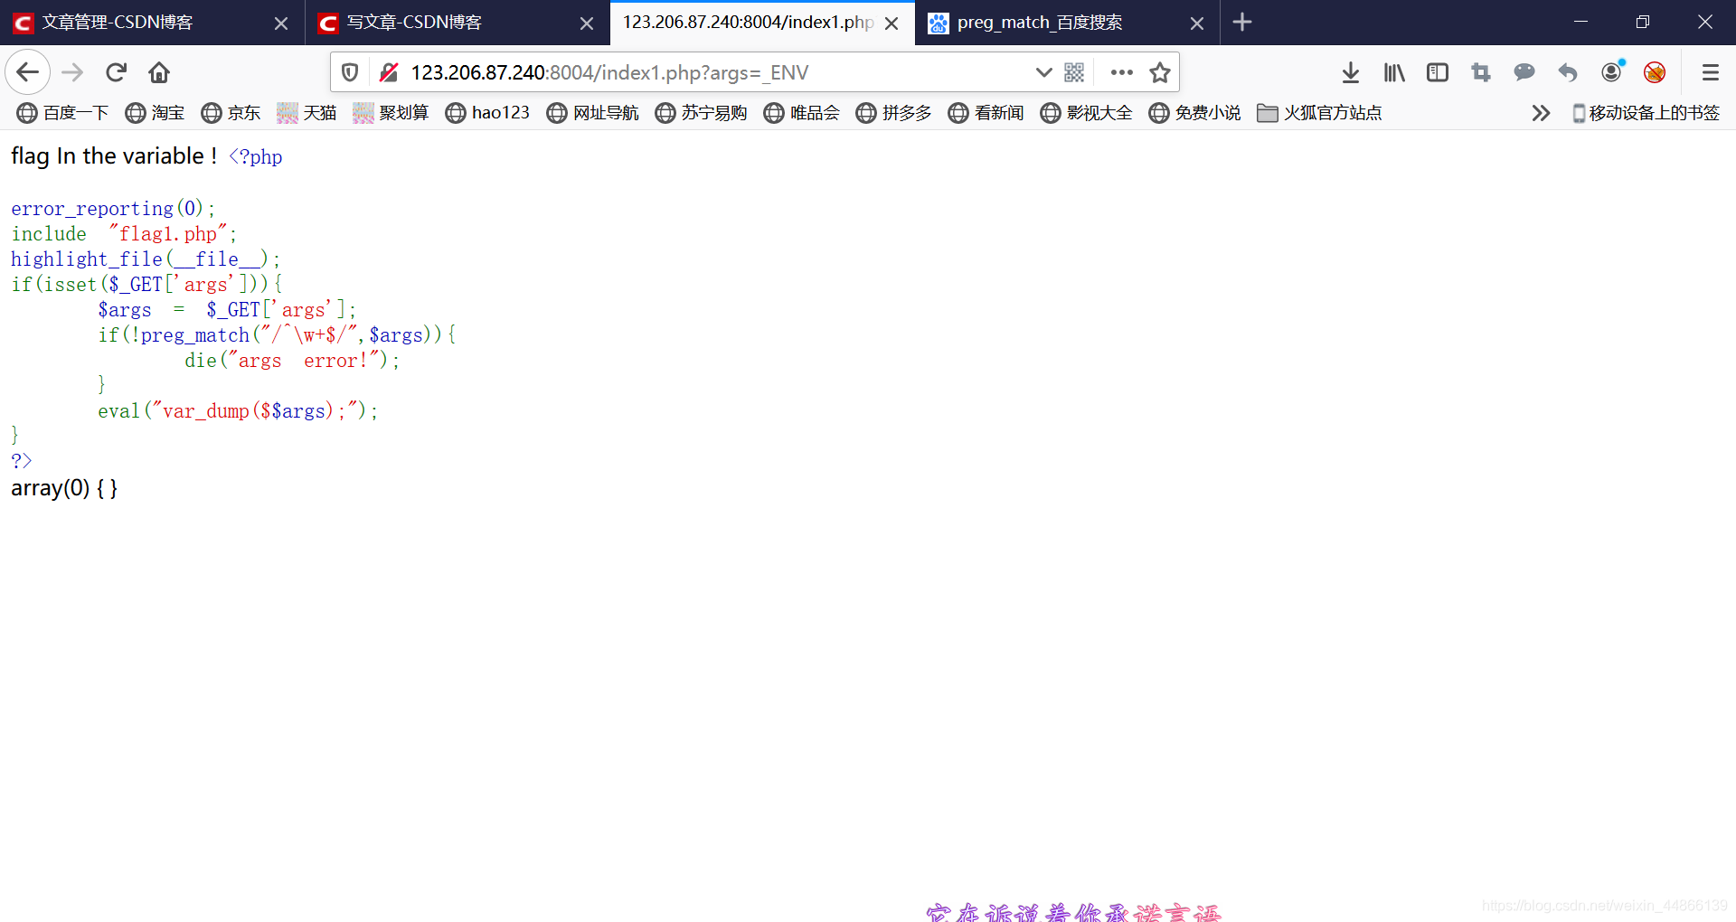Image resolution: width=1736 pixels, height=922 pixels.
Task: Open 移动设备上的书签 folder
Action: (1646, 113)
